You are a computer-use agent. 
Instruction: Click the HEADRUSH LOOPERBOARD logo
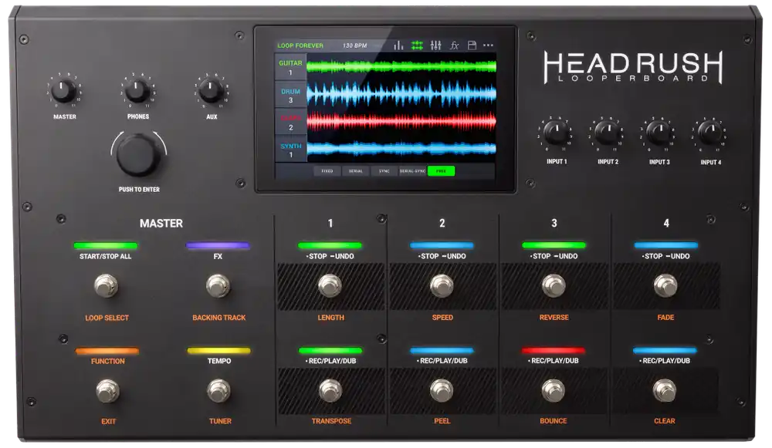pos(633,67)
